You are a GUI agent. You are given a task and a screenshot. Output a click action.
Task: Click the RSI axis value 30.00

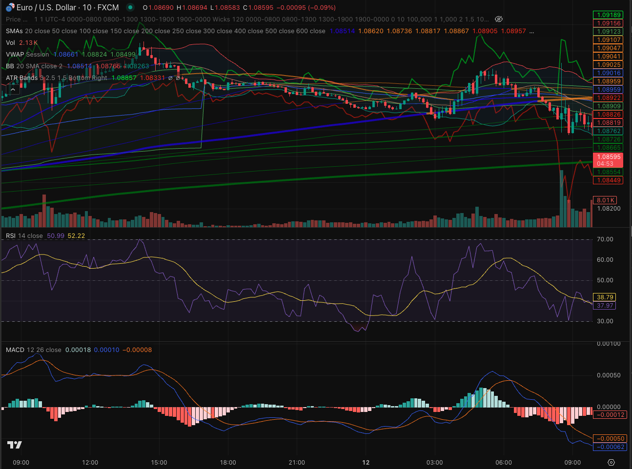click(605, 321)
